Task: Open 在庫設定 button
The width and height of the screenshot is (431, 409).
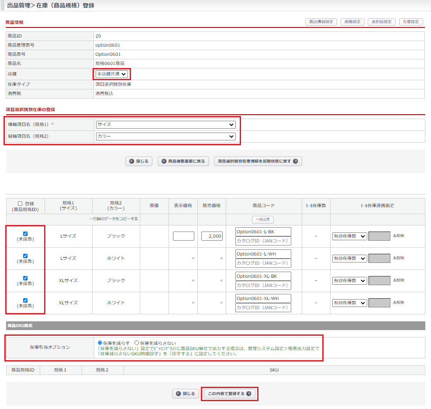Action: click(411, 22)
